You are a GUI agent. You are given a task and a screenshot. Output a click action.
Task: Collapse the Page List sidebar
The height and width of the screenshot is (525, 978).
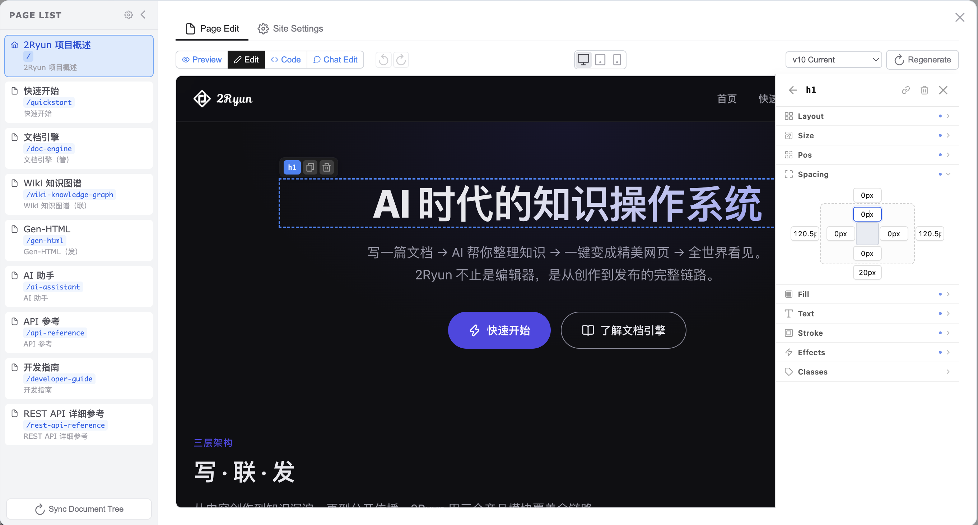pyautogui.click(x=143, y=15)
